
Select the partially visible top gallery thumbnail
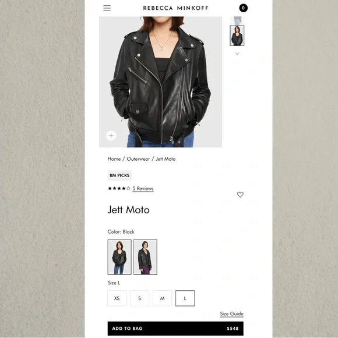coord(237,20)
